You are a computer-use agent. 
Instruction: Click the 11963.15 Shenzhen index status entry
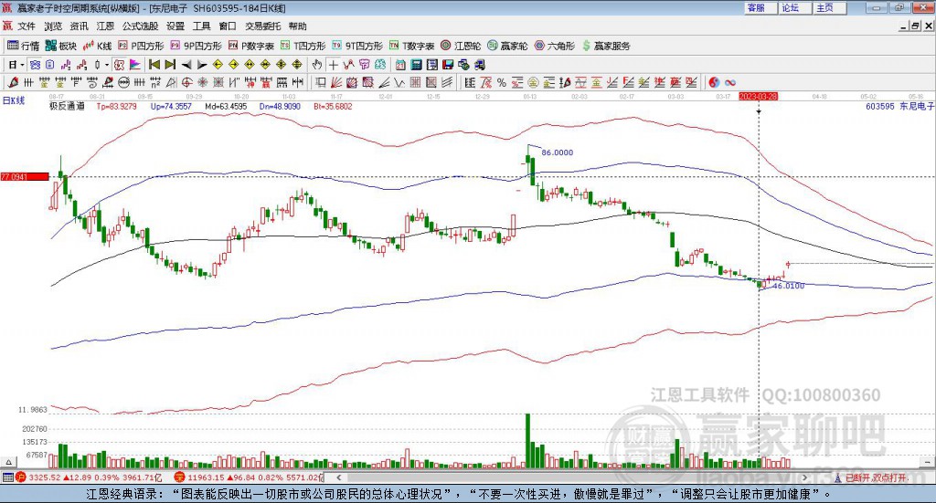tap(249, 478)
